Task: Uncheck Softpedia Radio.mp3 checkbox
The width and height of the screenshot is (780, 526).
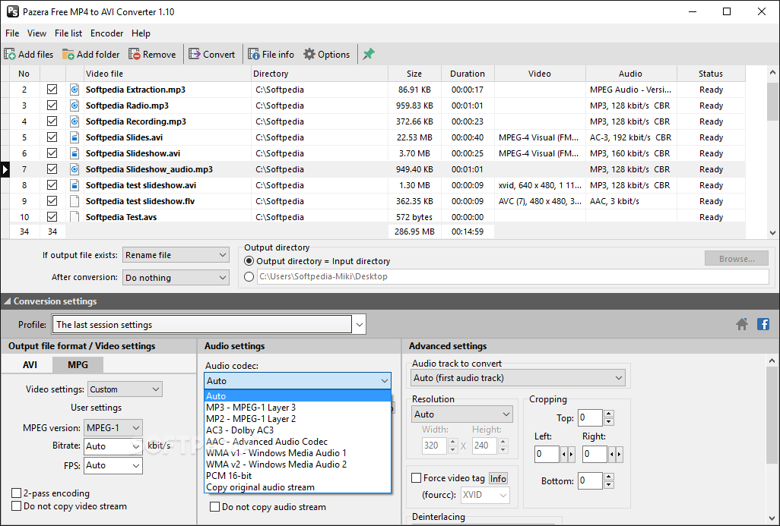Action: tap(52, 106)
